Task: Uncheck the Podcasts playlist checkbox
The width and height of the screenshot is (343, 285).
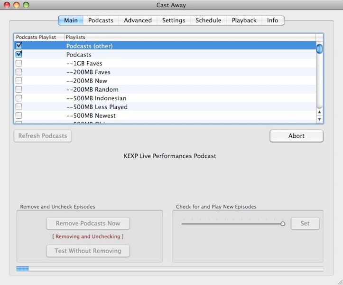Action: (x=19, y=55)
